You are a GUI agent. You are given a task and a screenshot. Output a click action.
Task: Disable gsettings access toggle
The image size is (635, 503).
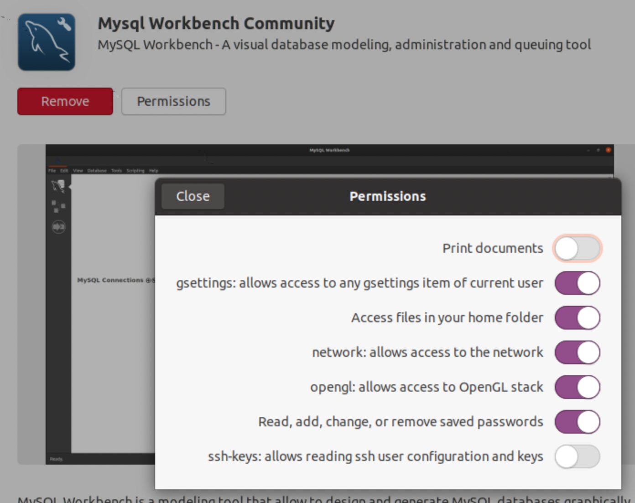(578, 283)
